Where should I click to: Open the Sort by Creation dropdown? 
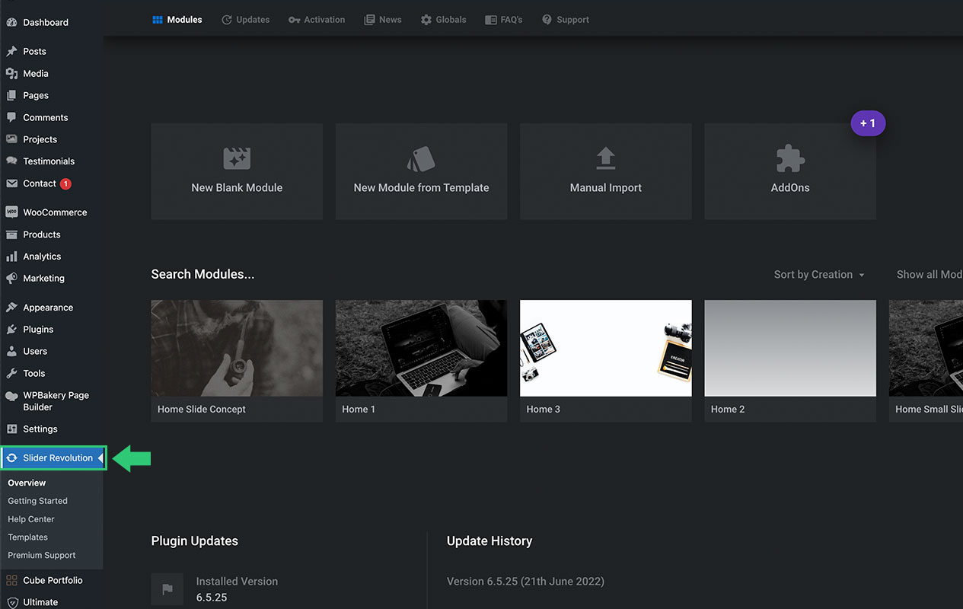(819, 275)
